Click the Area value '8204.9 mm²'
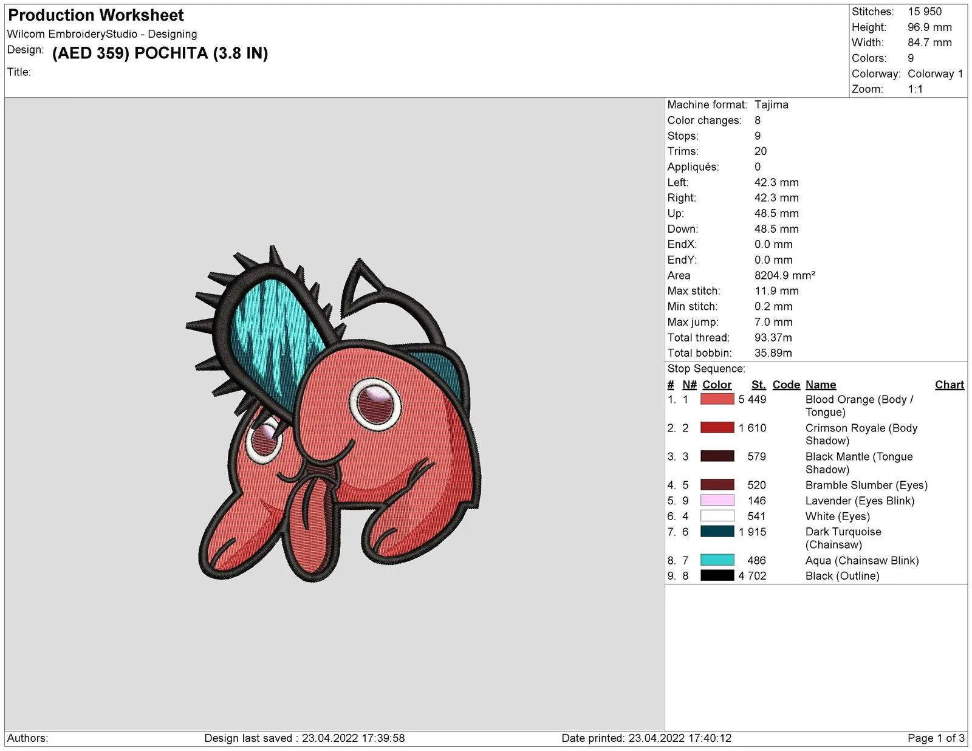 (785, 275)
